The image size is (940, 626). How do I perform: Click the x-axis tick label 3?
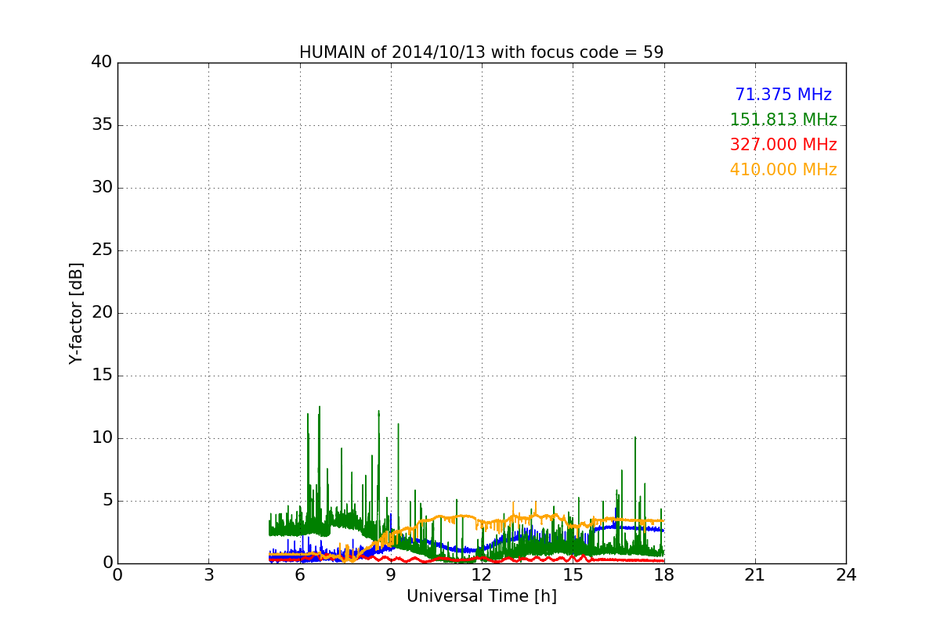tap(208, 575)
